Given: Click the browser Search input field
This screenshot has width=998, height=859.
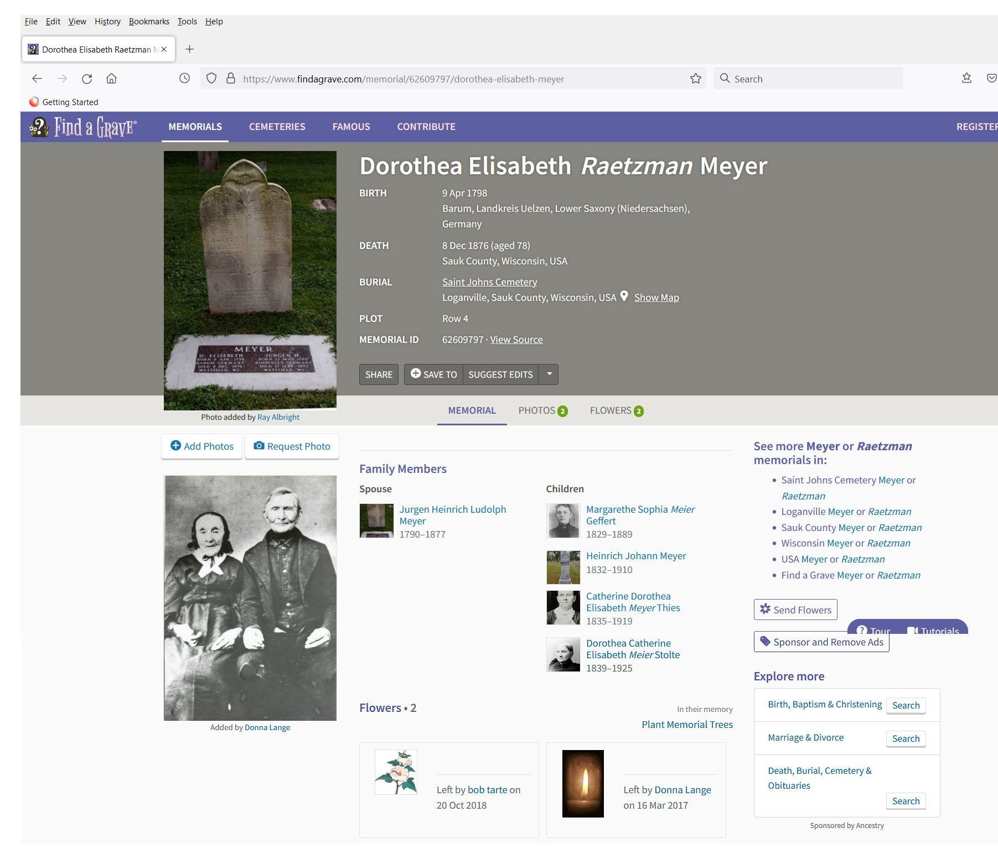Looking at the screenshot, I should click(808, 79).
